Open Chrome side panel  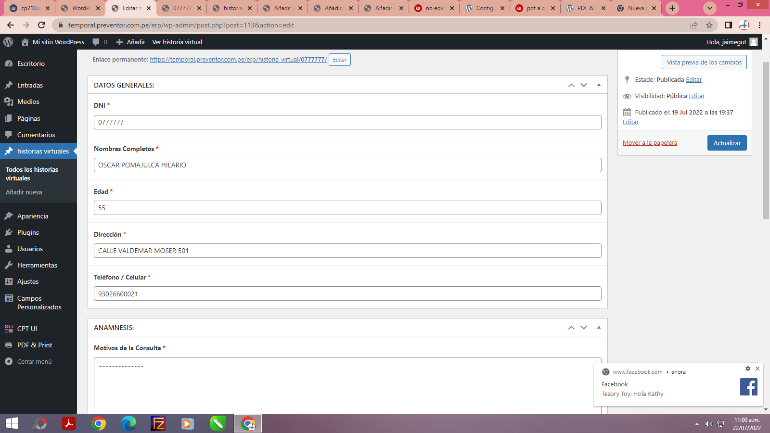point(729,25)
